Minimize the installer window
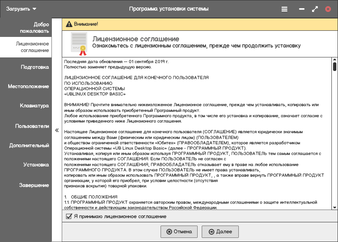Image resolution: width=338 pixels, height=242 pixels. point(302,9)
